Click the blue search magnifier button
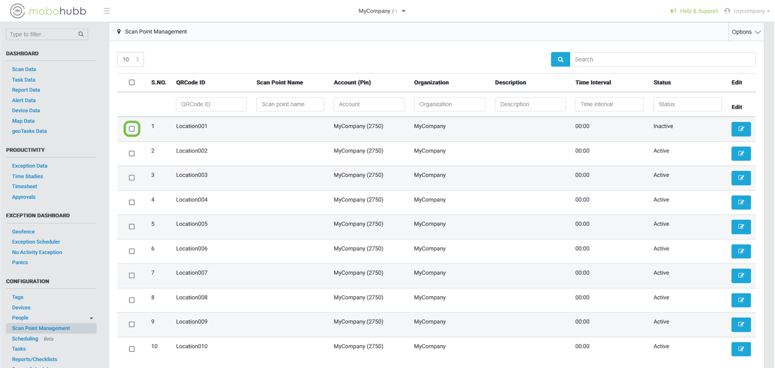 [x=560, y=59]
